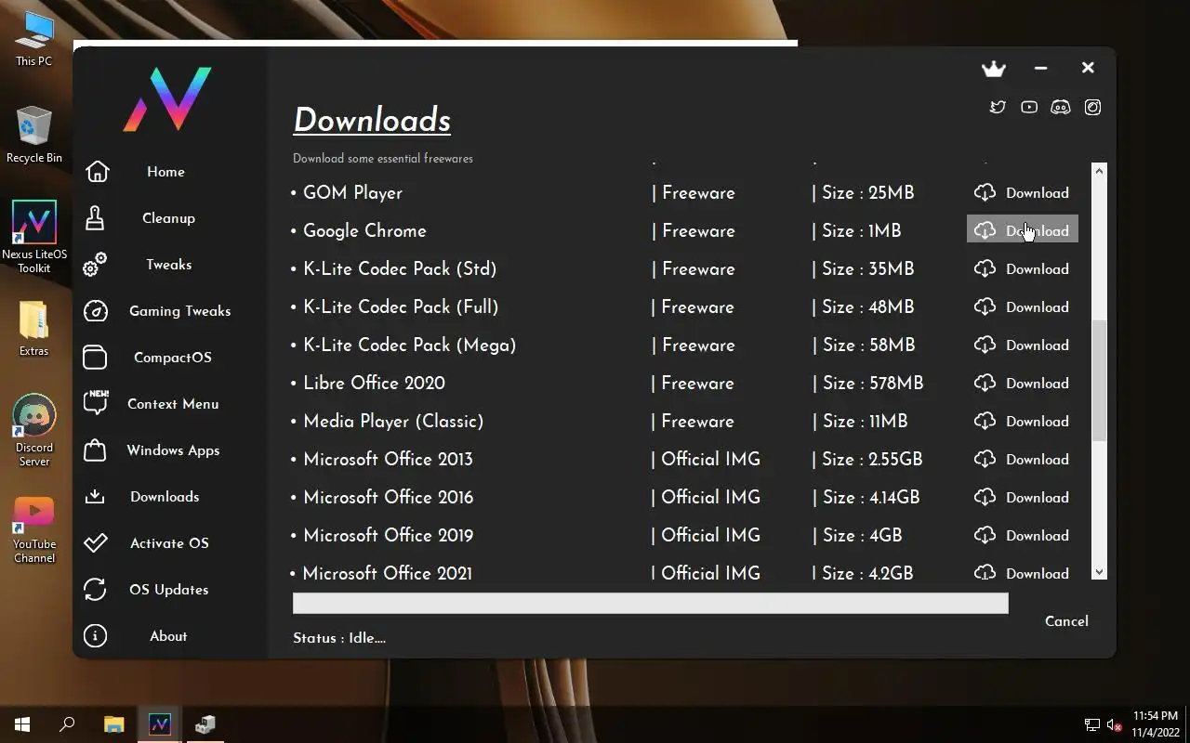Open the Instagram social link icon
Image resolution: width=1190 pixels, height=743 pixels.
click(1092, 107)
